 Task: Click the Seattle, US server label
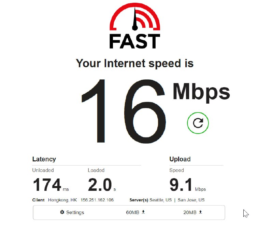pos(160,200)
